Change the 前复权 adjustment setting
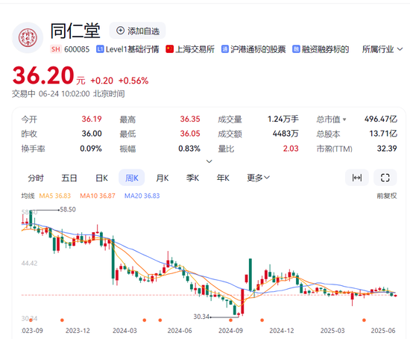This screenshot has width=410, height=339. (386, 196)
